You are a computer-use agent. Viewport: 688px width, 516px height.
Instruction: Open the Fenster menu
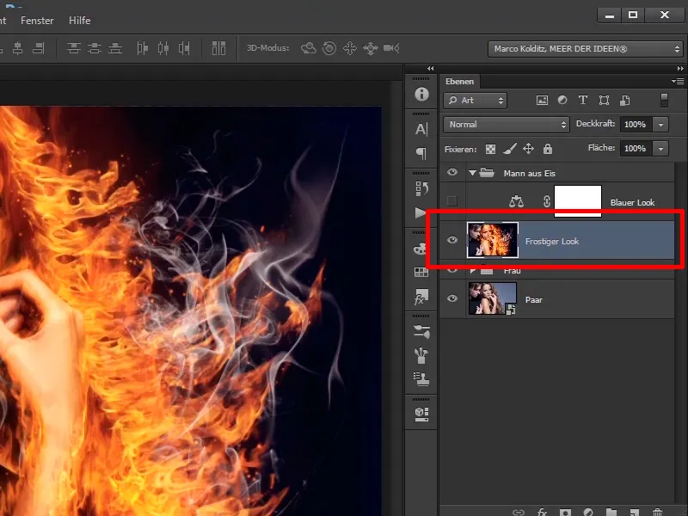click(x=37, y=21)
